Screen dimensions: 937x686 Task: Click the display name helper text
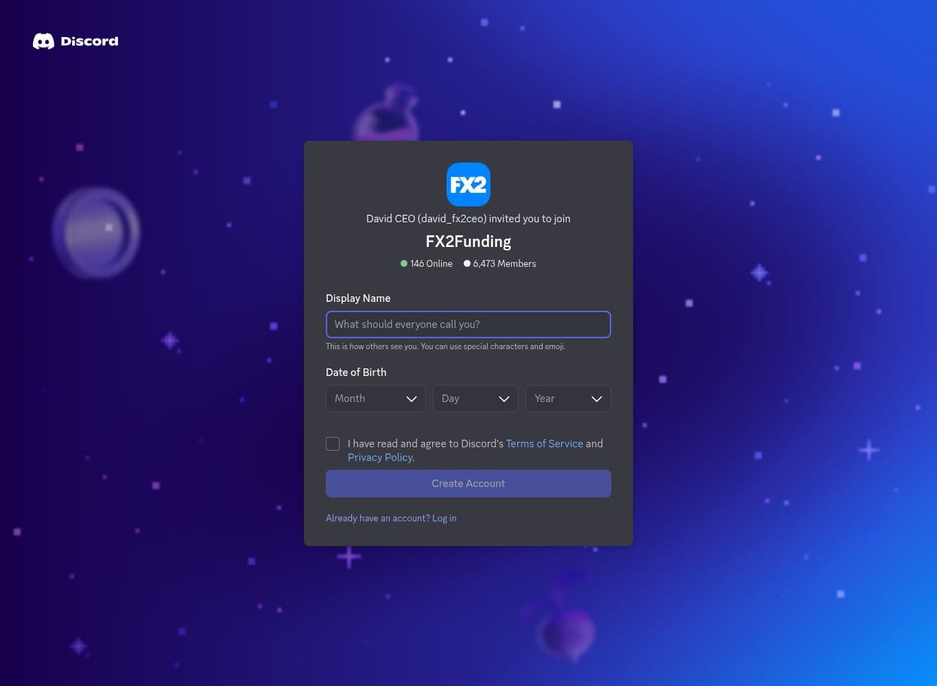[x=446, y=346]
